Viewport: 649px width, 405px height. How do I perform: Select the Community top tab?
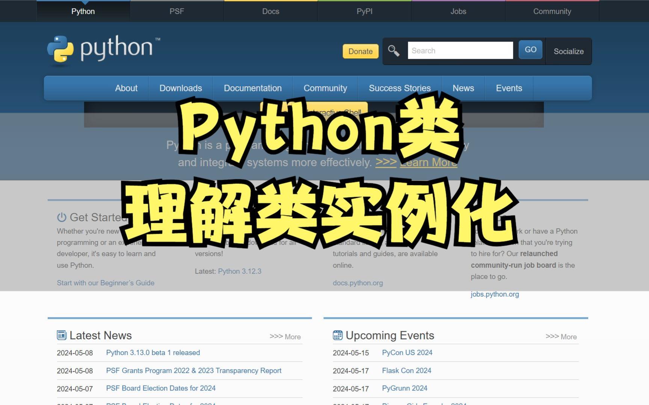(x=552, y=11)
